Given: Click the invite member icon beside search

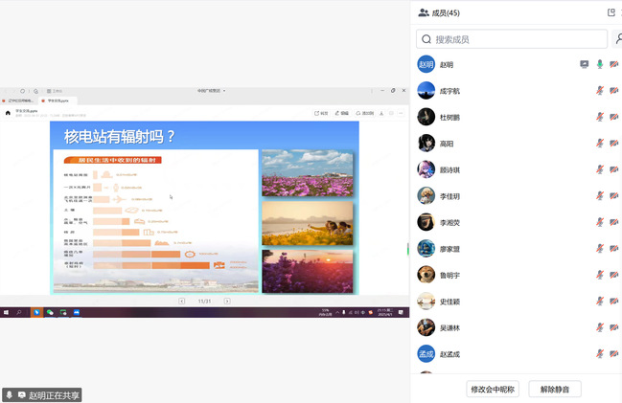Looking at the screenshot, I should [x=617, y=39].
